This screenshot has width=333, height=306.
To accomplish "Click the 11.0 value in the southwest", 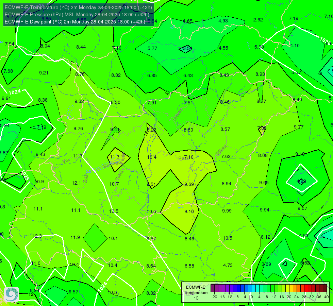I will tap(36, 263).
